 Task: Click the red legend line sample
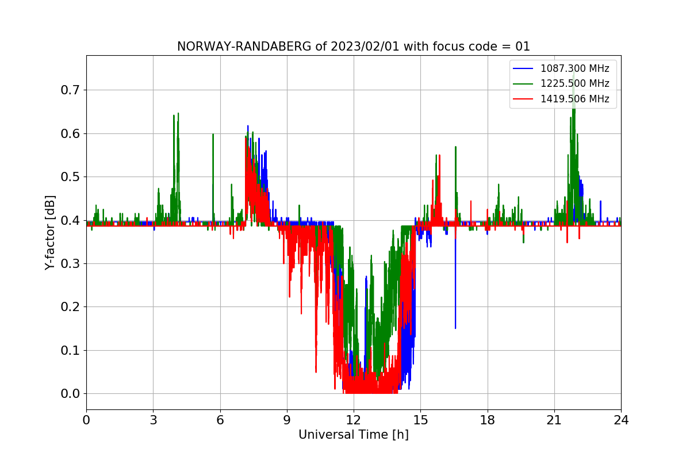tap(524, 99)
